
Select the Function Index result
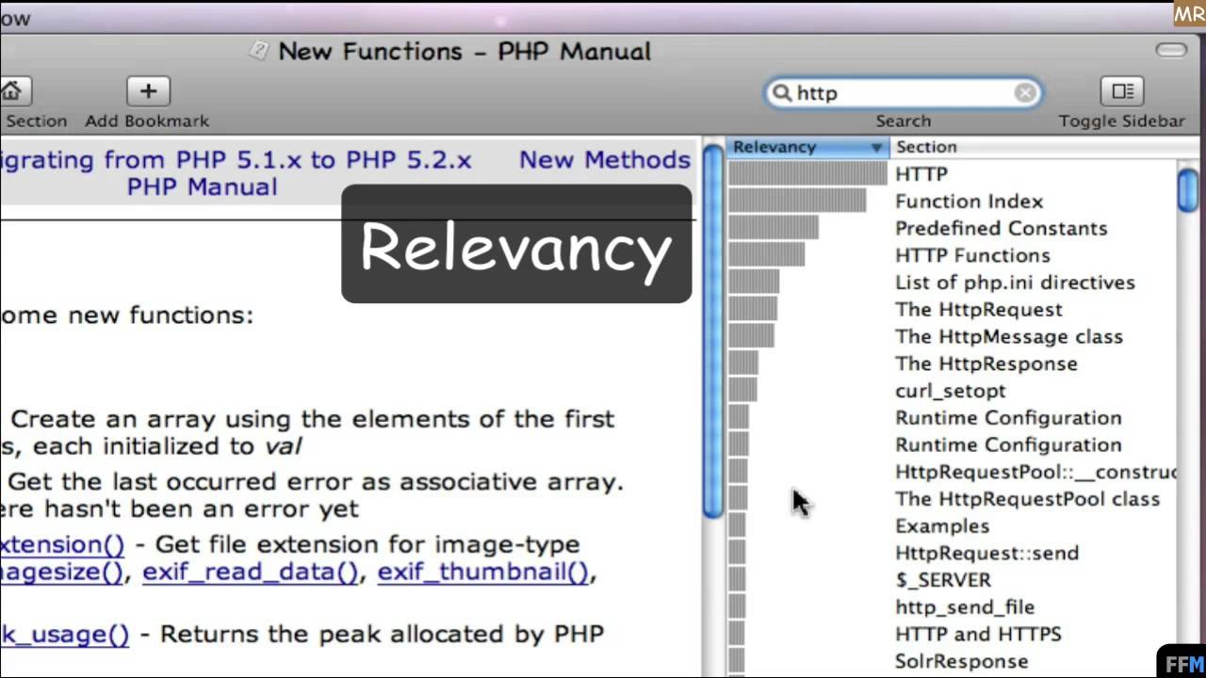[x=969, y=202]
